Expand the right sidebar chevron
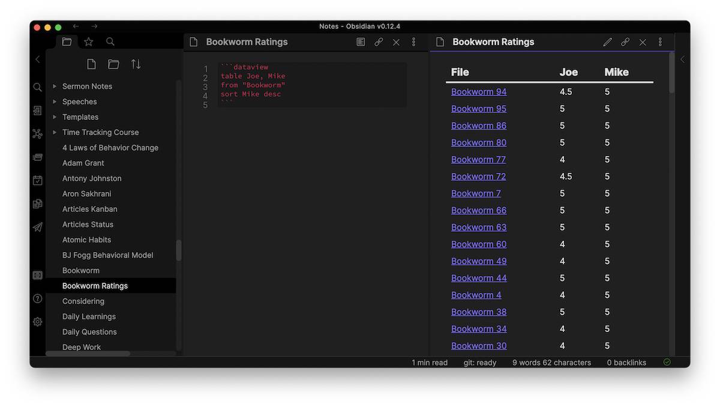 (x=682, y=59)
